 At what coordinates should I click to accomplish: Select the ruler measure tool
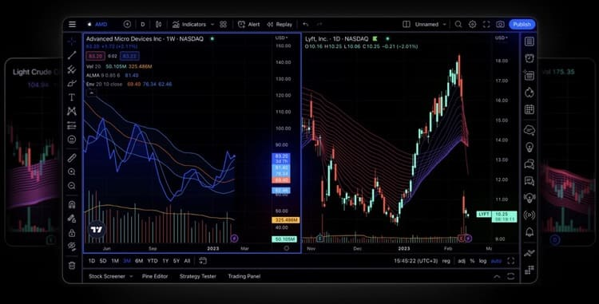tap(72, 157)
